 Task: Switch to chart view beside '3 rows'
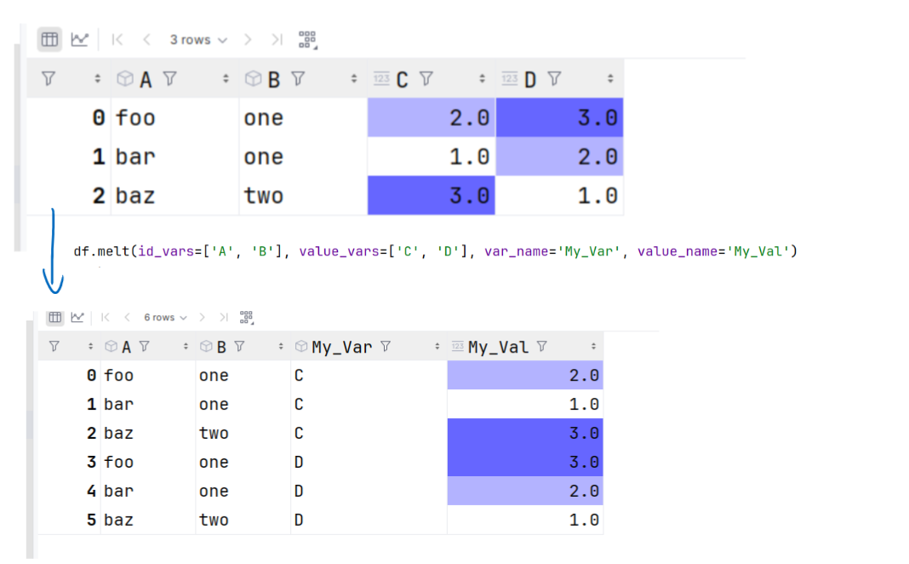coord(79,39)
